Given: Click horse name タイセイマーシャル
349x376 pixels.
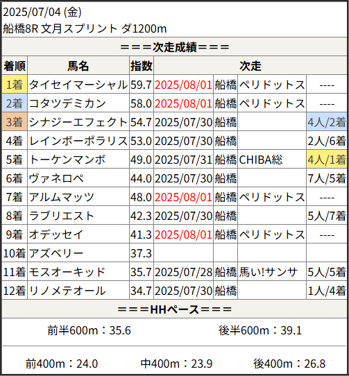Looking at the screenshot, I should point(78,85).
